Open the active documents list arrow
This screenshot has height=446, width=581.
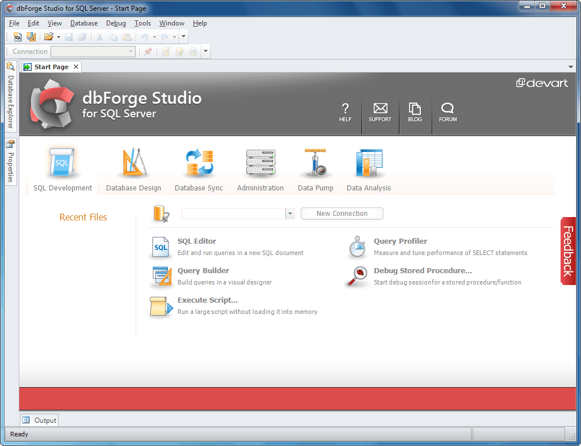[x=571, y=67]
